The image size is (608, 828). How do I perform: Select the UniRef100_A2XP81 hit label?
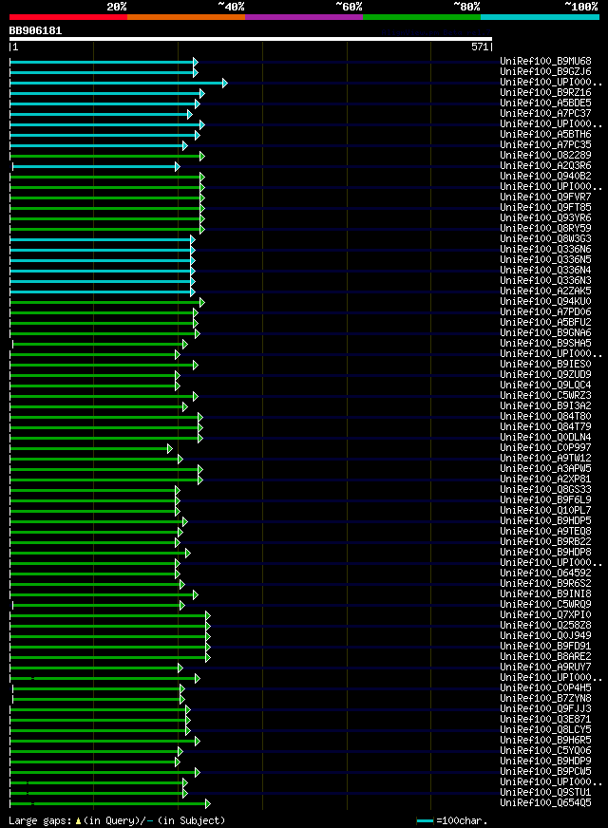click(x=545, y=479)
